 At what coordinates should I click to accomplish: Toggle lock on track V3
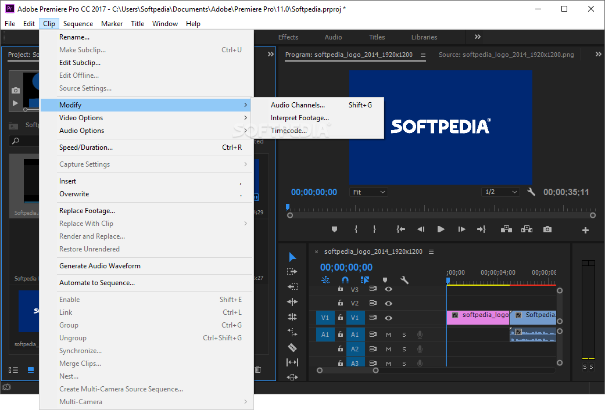coord(341,289)
